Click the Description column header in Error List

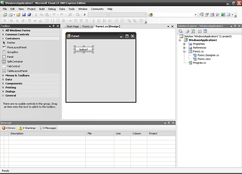pos(17,133)
